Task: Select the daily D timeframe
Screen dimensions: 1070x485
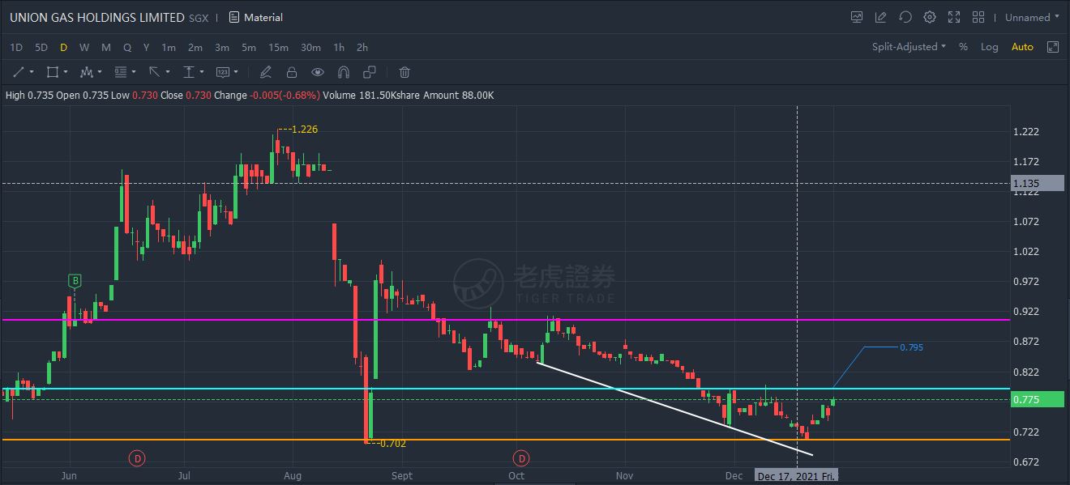Action: [63, 47]
